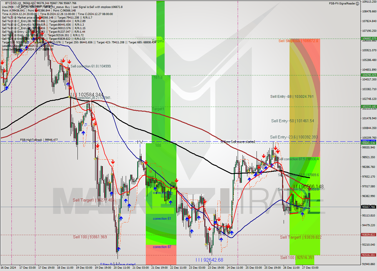
Task: Select the Sell Entry -23.6 100392.393 label
Action: click(x=294, y=137)
